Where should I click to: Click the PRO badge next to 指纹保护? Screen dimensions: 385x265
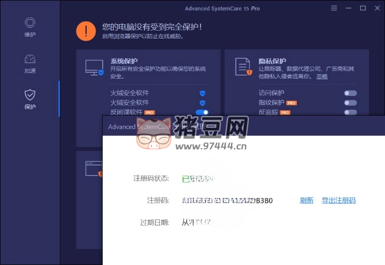click(x=291, y=103)
